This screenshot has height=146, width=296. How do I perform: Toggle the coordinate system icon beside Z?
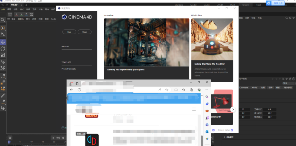(x=31, y=14)
